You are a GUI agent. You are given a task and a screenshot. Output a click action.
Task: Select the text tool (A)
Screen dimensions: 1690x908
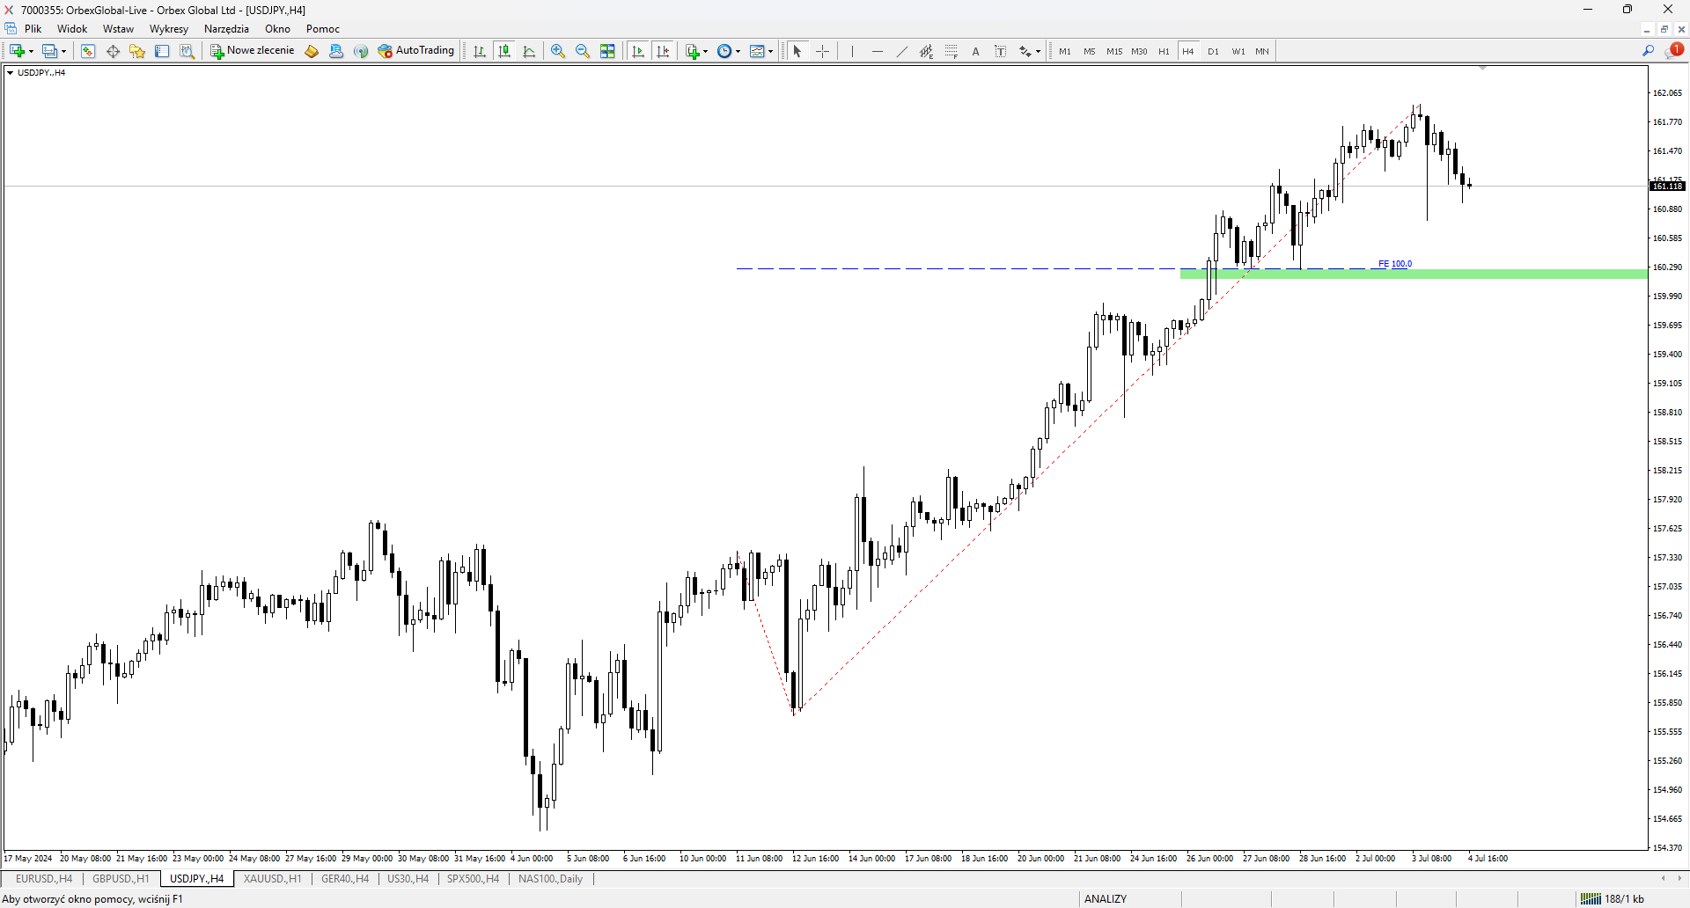coord(976,51)
